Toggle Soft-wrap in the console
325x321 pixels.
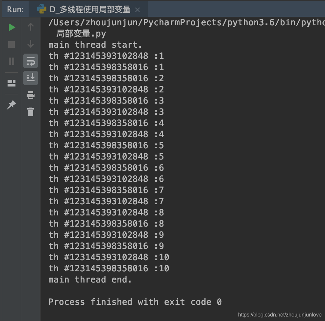point(31,61)
